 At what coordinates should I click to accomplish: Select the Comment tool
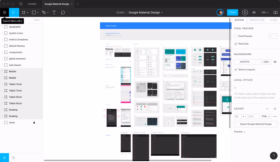(x=63, y=13)
